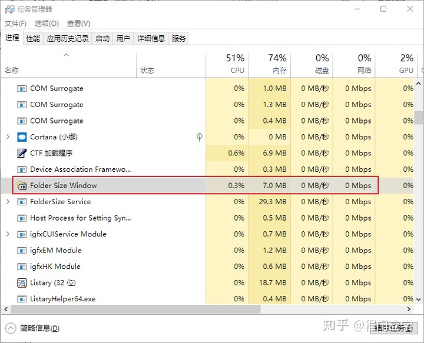Sort by the 状态 column header
Screen dimensions: 424x343
pos(171,65)
